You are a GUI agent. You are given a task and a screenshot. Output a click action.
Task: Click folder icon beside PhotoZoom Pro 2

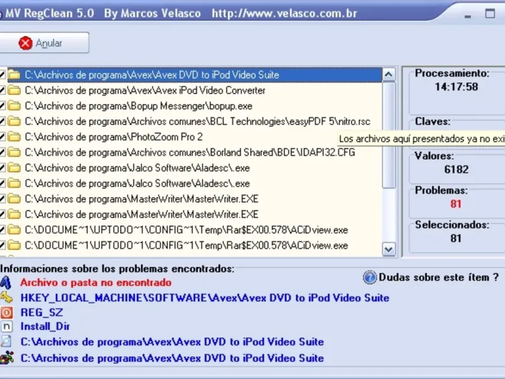(x=14, y=136)
